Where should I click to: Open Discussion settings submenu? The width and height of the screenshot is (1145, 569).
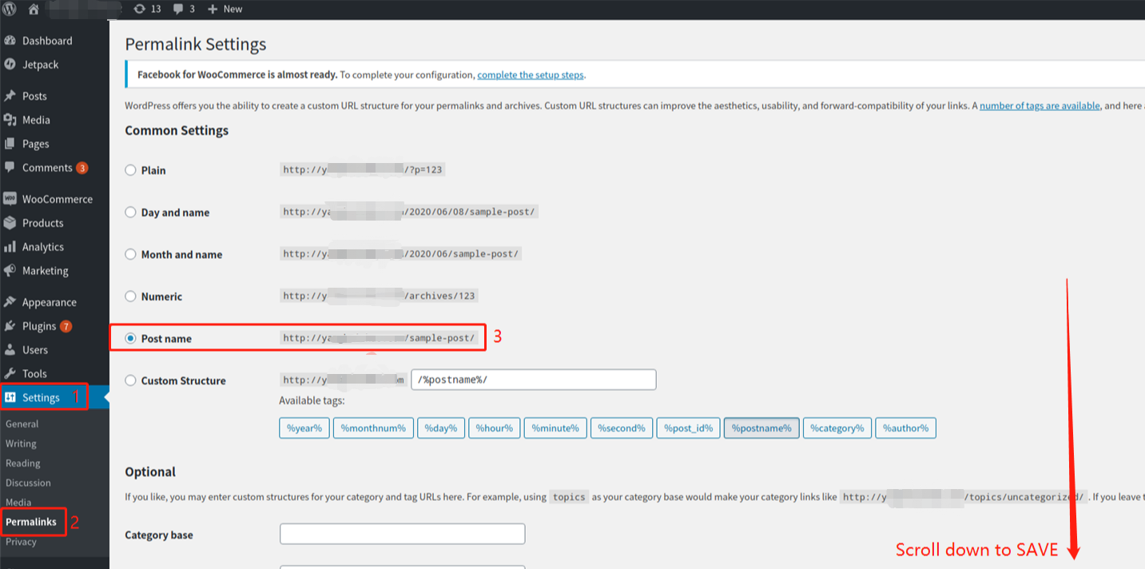28,483
